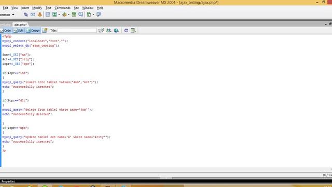The height and width of the screenshot is (187, 332).
Task: Select the ajax.php* document tab
Action: tap(20, 24)
